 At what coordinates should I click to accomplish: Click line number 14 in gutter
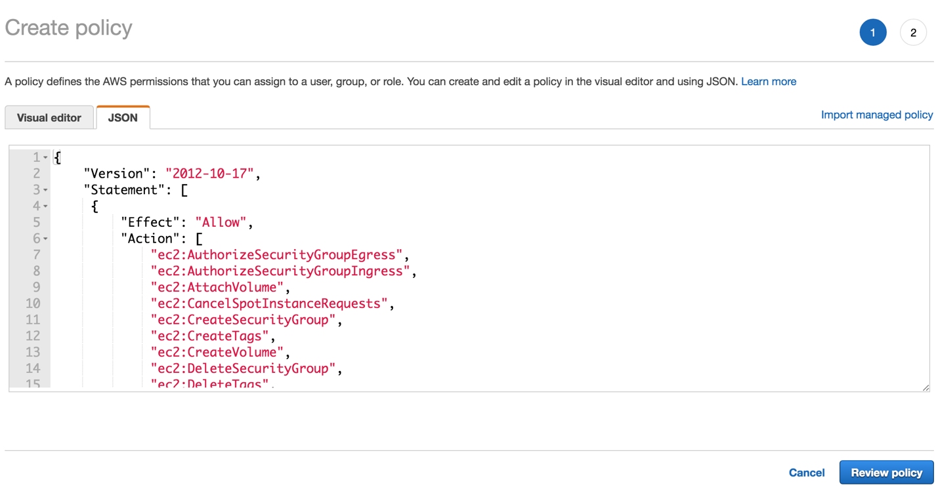click(x=33, y=368)
